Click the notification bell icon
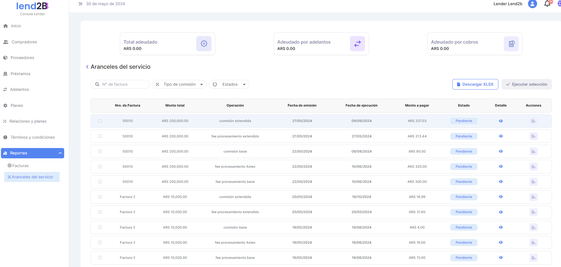561x267 pixels. point(547,4)
